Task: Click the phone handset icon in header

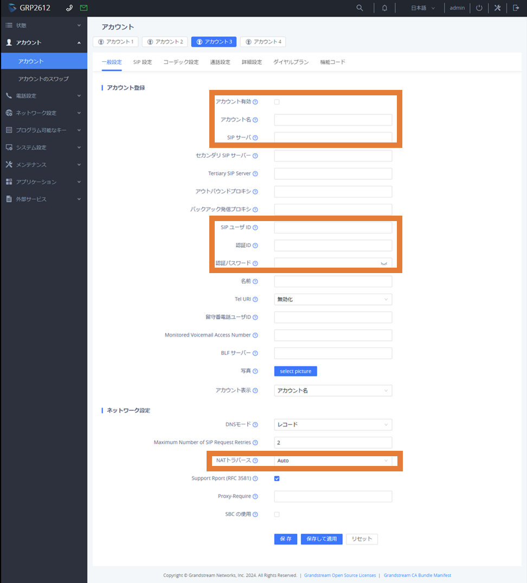Action: (x=69, y=8)
